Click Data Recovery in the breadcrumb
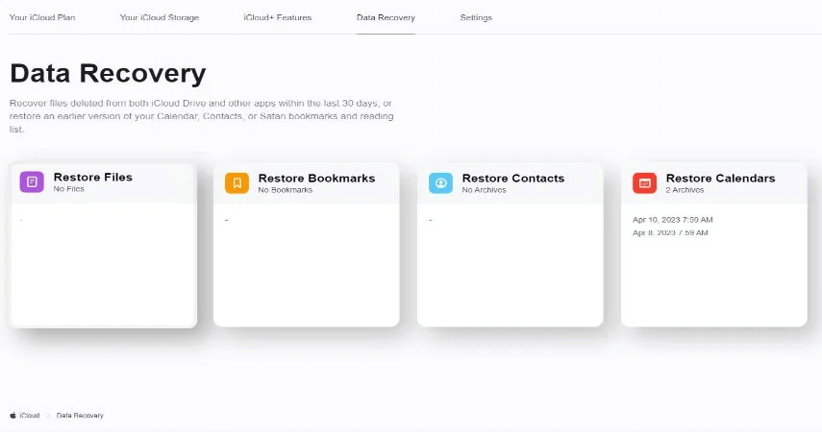The height and width of the screenshot is (432, 822). tap(80, 416)
